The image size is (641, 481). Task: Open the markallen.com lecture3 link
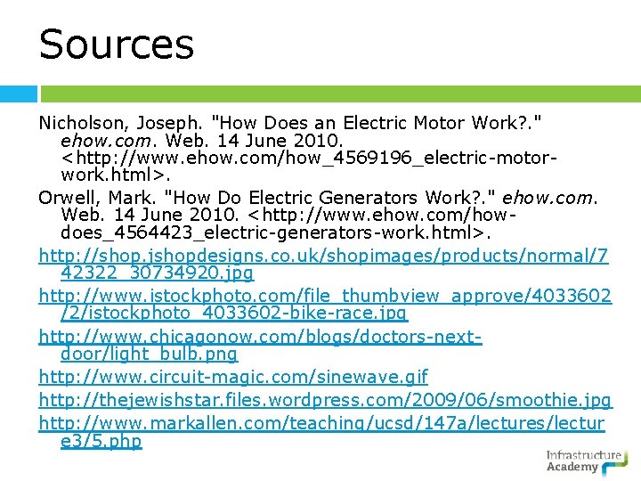pyautogui.click(x=321, y=432)
